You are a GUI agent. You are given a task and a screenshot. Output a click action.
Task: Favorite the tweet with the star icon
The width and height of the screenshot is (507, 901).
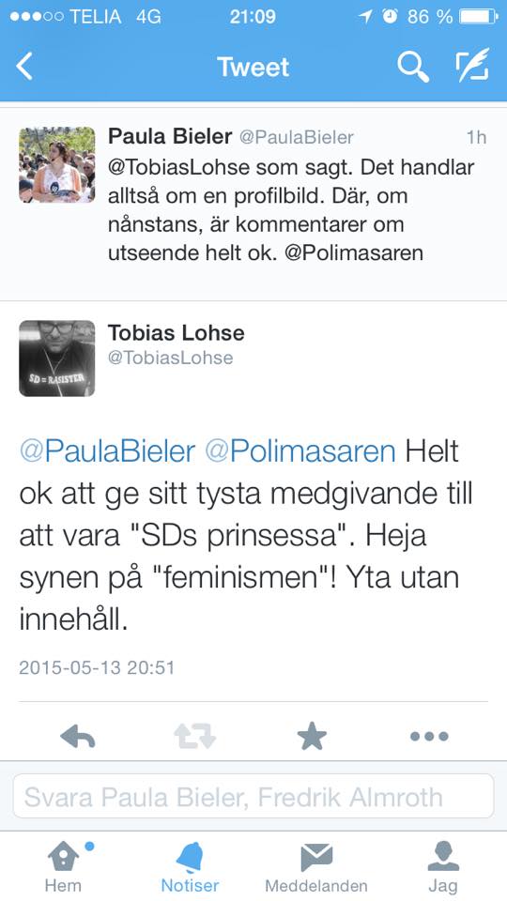tap(312, 736)
